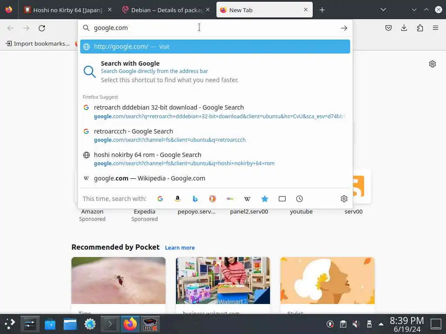Click Learn more Pocket link
The width and height of the screenshot is (446, 334).
(180, 247)
